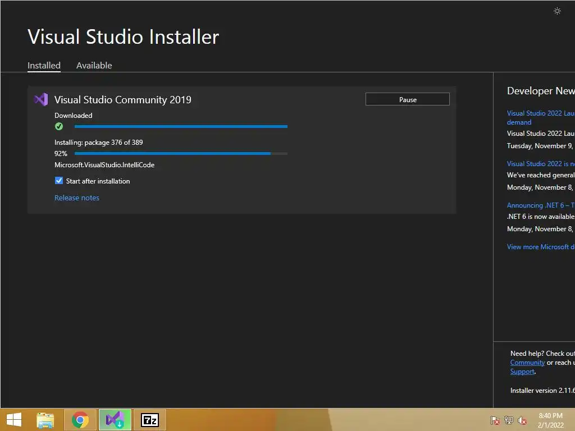575x431 pixels.
Task: Open 7-Zip from the taskbar
Action: (x=149, y=420)
